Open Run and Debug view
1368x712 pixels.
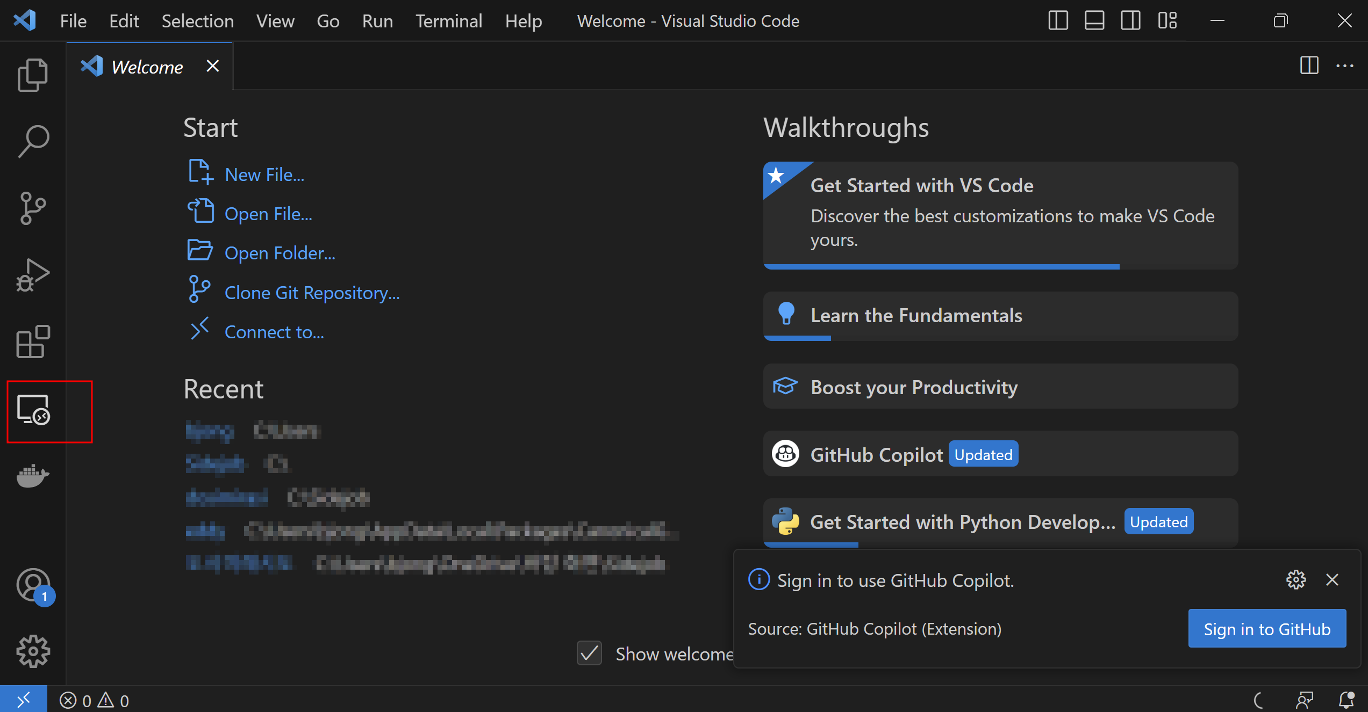pos(33,275)
